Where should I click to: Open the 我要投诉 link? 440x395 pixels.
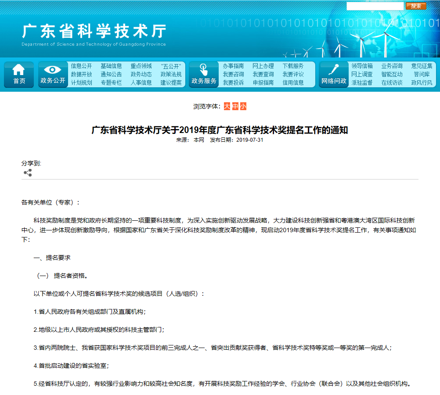click(233, 83)
